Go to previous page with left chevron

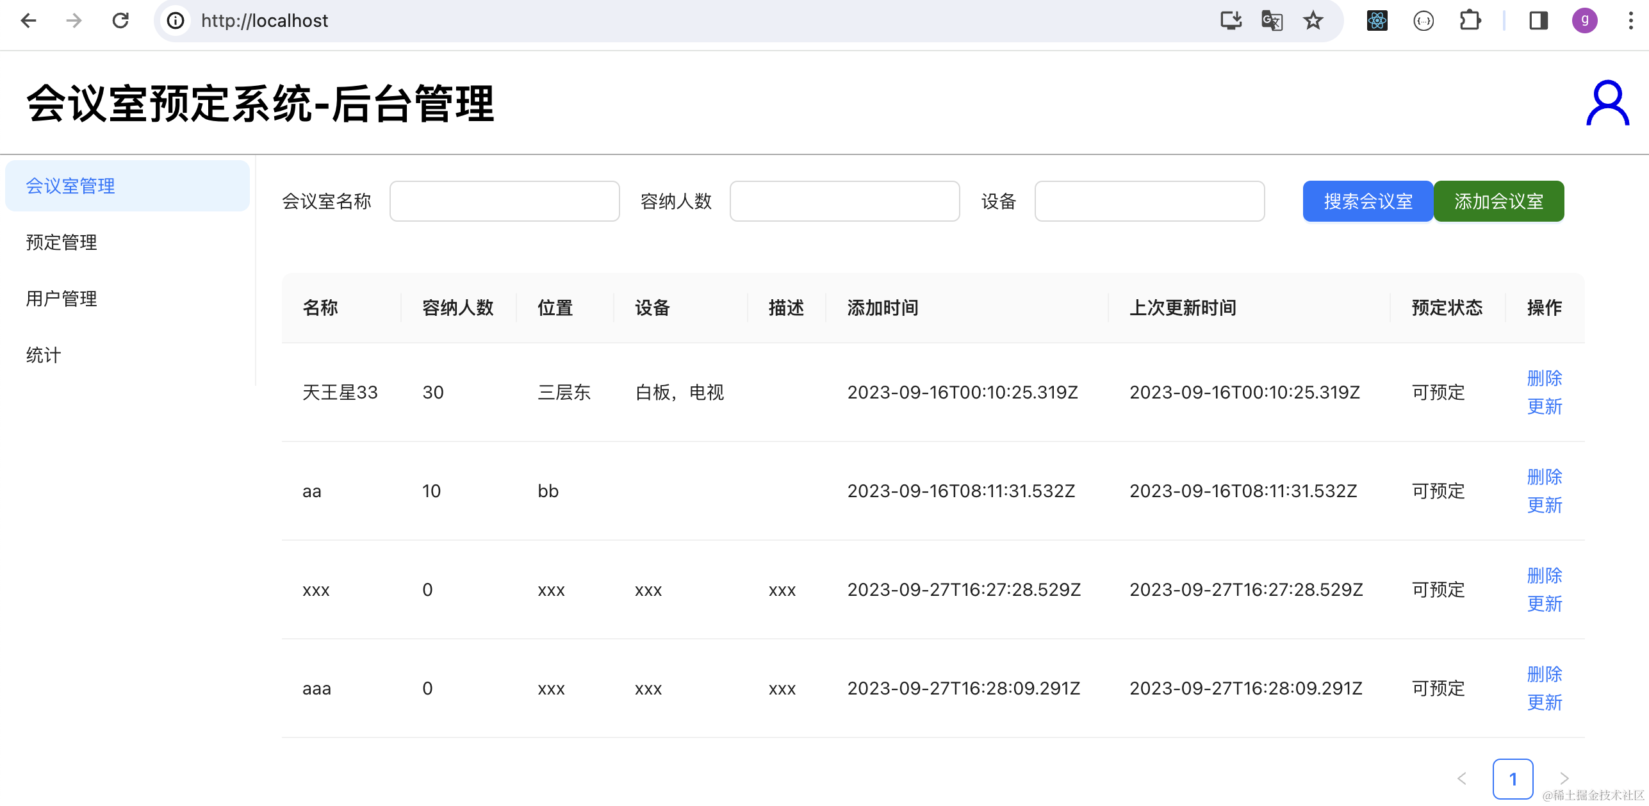(1462, 778)
